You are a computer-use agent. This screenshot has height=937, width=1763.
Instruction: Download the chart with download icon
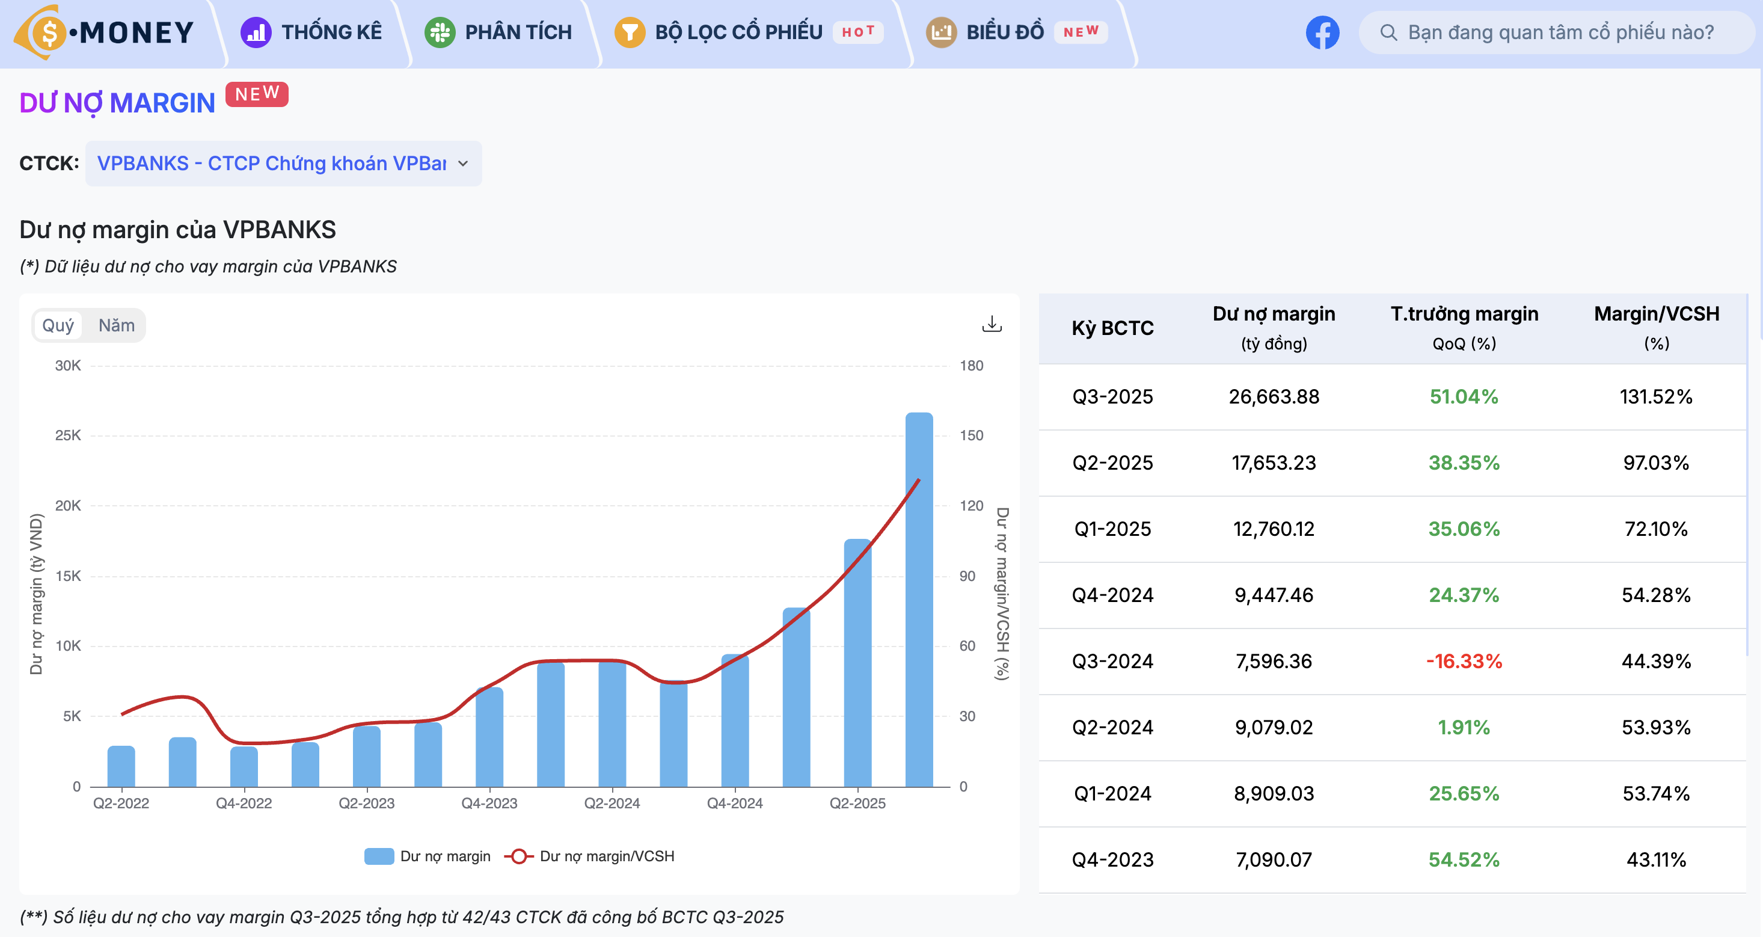[991, 324]
